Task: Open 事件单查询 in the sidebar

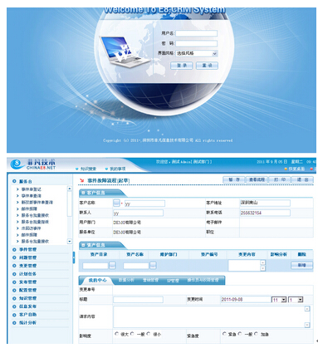Action: pyautogui.click(x=31, y=196)
